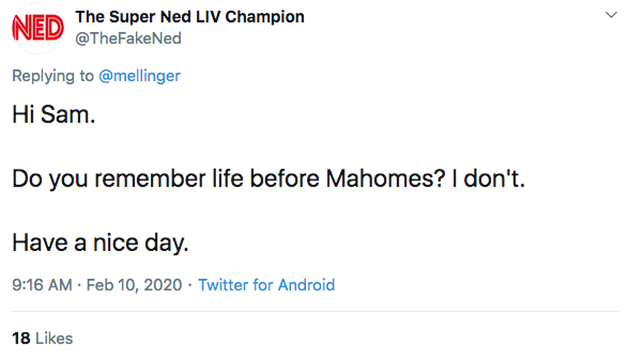The height and width of the screenshot is (361, 629).
Task: Click the "Have a nice day." line
Action: point(100,243)
